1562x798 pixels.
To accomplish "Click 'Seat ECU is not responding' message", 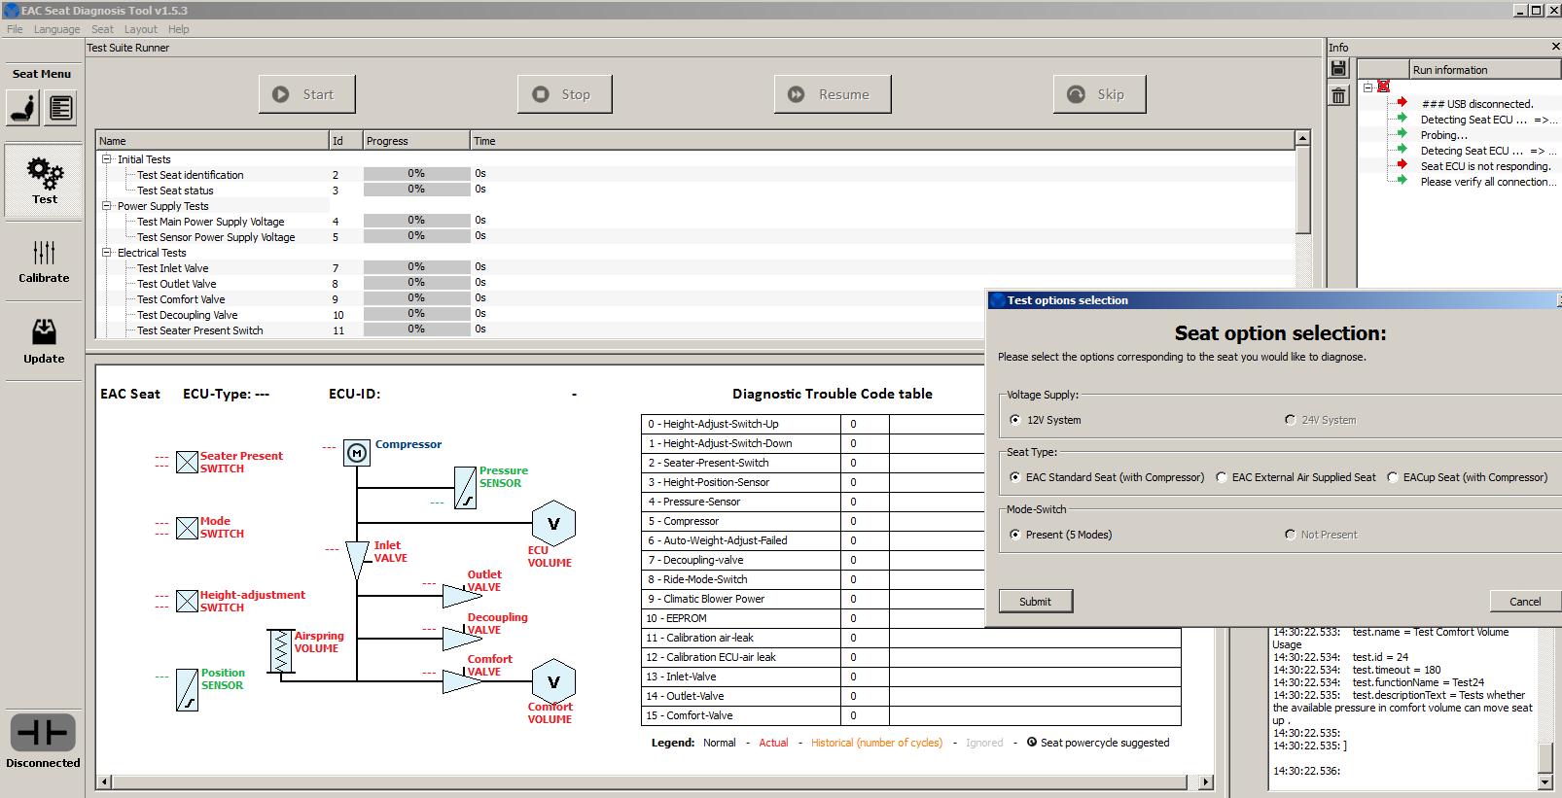I will point(1485,166).
